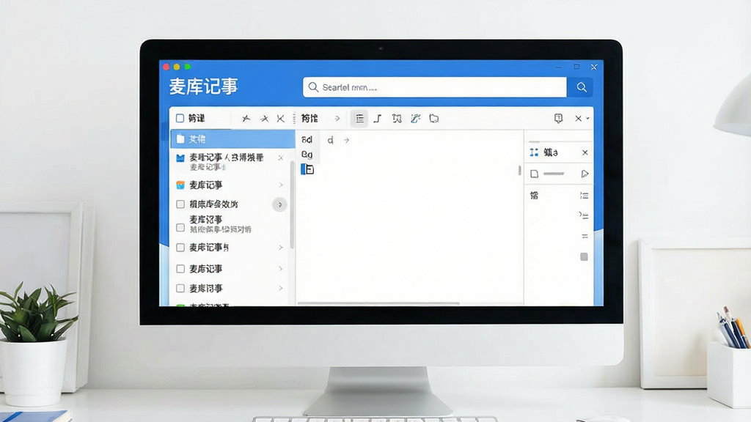The image size is (751, 422).
Task: Click the pencil edit icon in toolbar
Action: [x=415, y=119]
